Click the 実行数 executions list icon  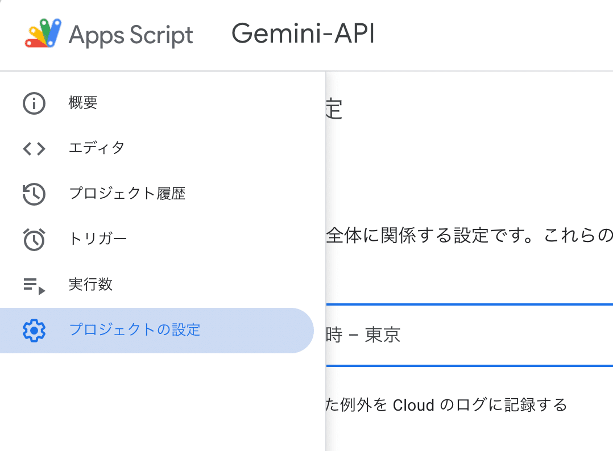(x=34, y=286)
